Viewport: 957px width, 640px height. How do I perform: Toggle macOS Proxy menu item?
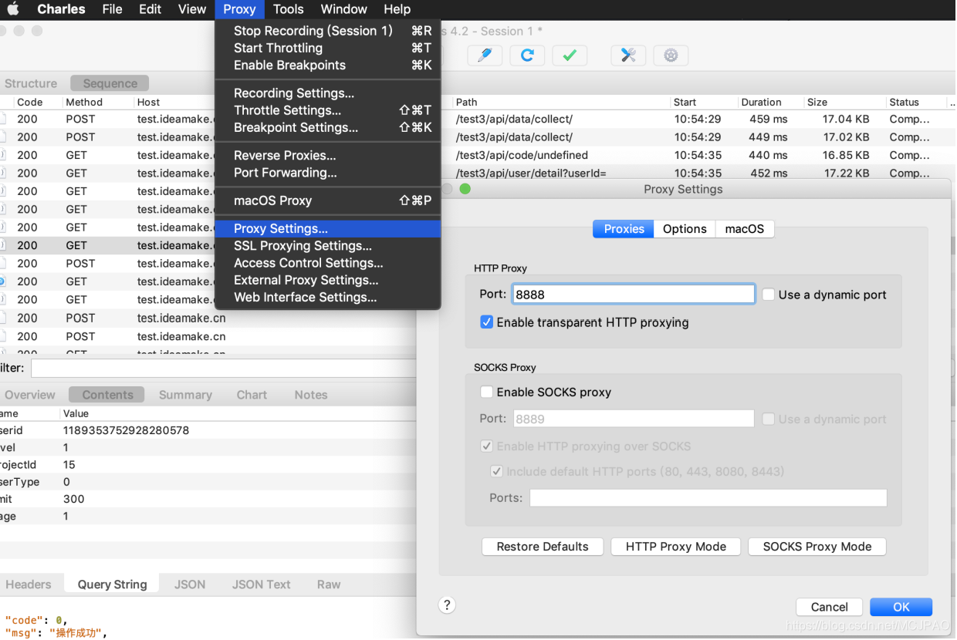(x=327, y=200)
